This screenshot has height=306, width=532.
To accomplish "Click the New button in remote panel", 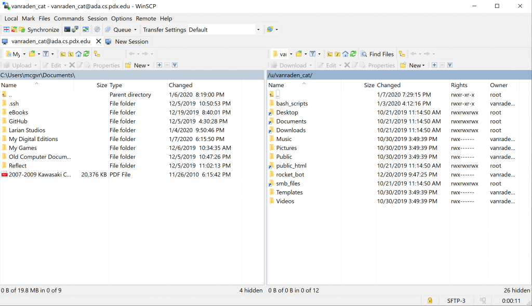I will [x=413, y=65].
